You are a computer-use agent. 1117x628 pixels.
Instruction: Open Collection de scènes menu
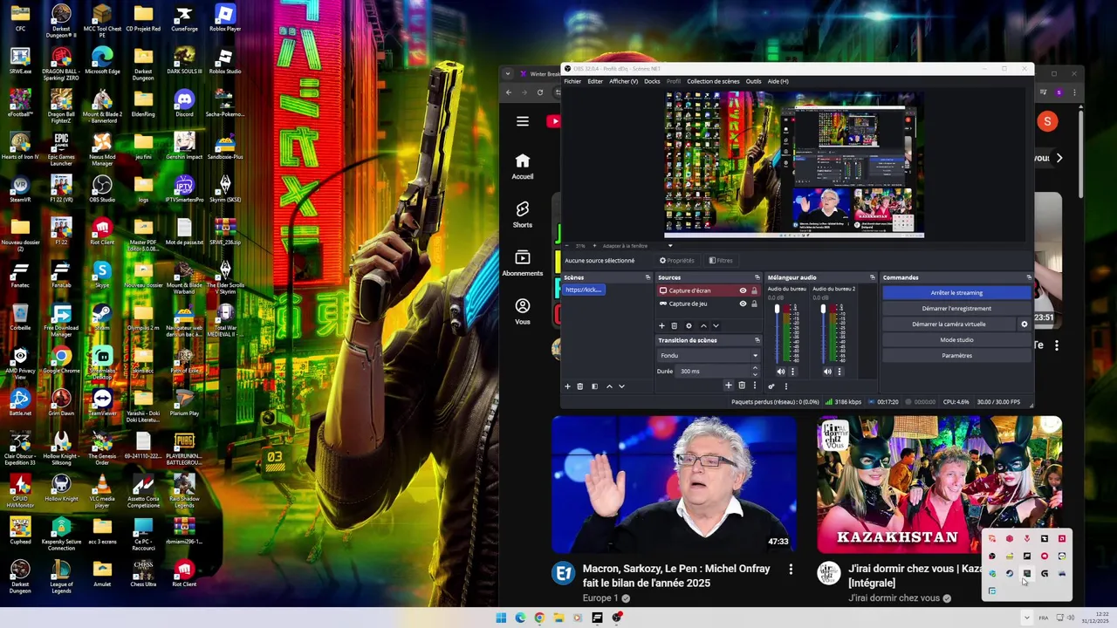tap(713, 81)
